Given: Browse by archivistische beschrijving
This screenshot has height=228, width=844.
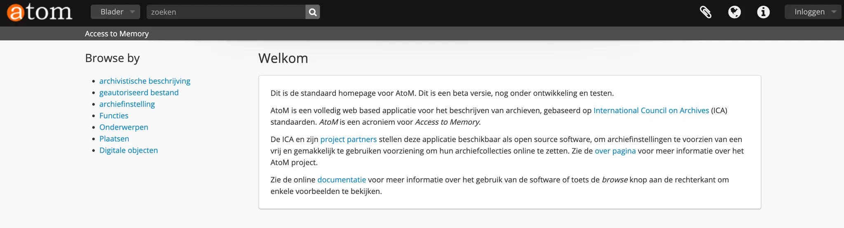Looking at the screenshot, I should [145, 81].
